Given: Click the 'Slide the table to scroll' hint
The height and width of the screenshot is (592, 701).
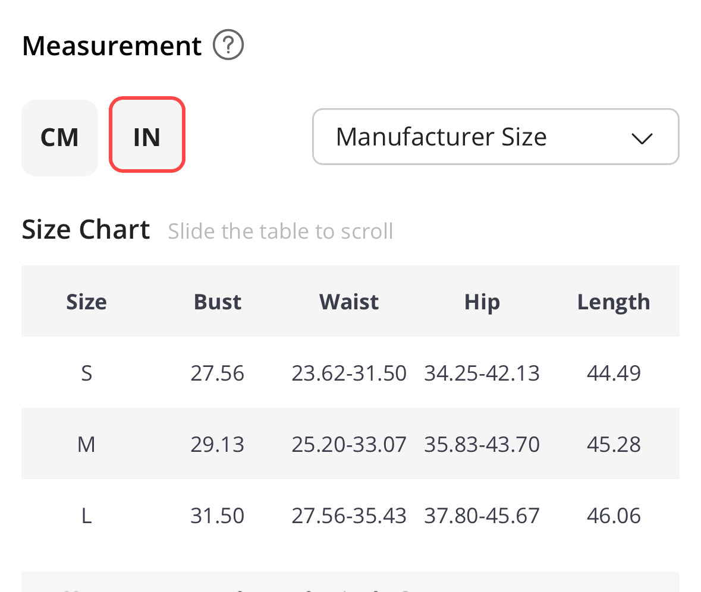Looking at the screenshot, I should coord(280,231).
